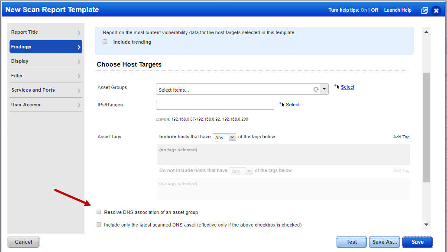Click the cursor-select icon beside IPs/Ranges
Image resolution: width=447 pixels, height=252 pixels.
tap(282, 104)
